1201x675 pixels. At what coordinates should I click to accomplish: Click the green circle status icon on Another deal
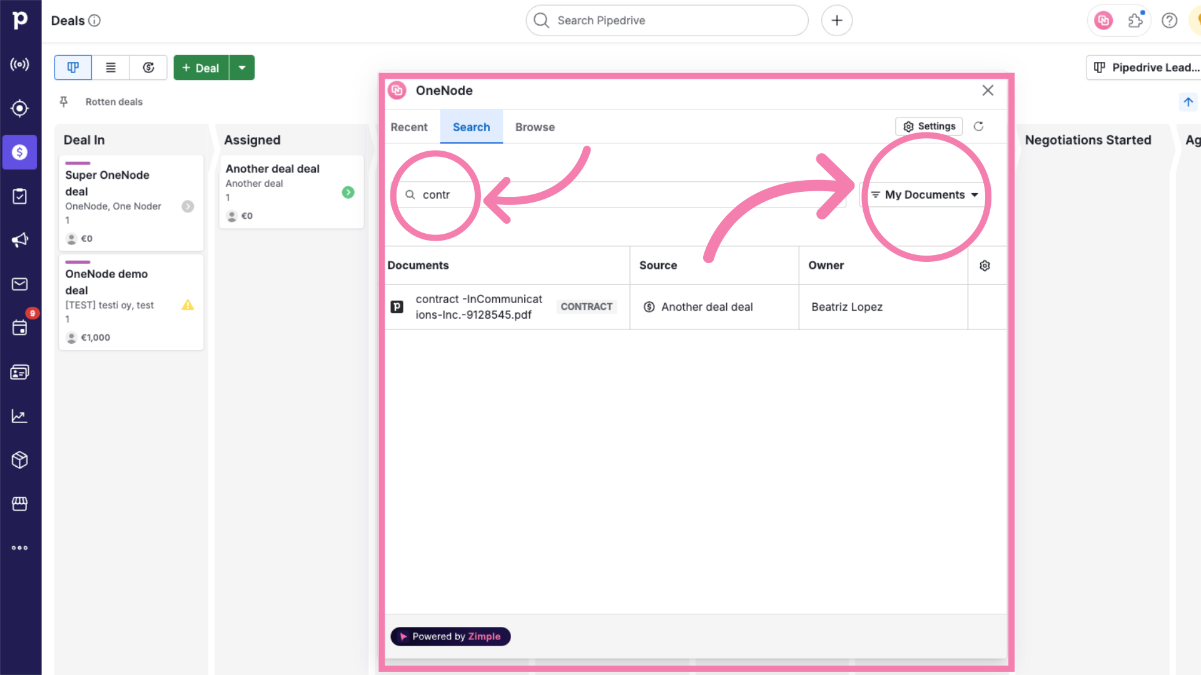(x=348, y=191)
